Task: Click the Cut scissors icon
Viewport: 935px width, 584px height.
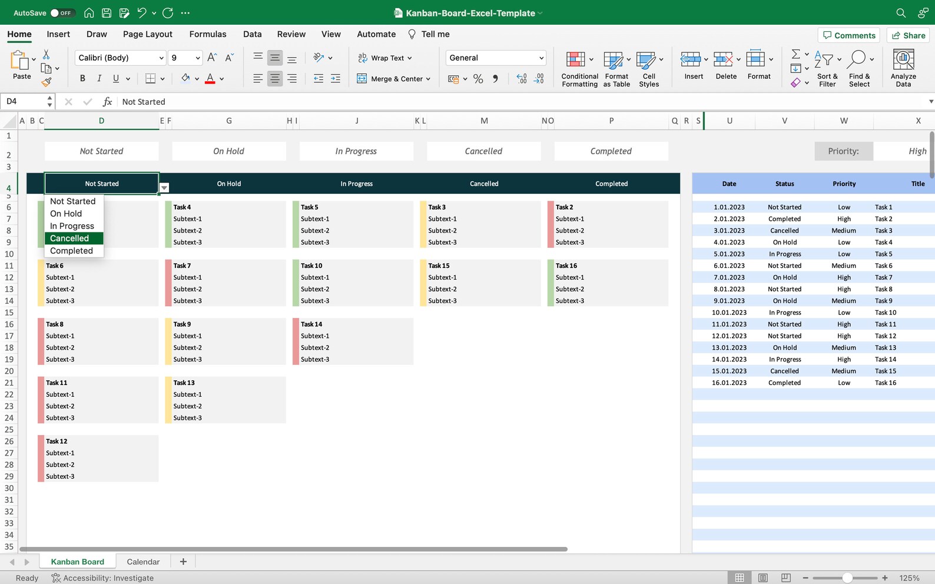Action: tap(46, 54)
